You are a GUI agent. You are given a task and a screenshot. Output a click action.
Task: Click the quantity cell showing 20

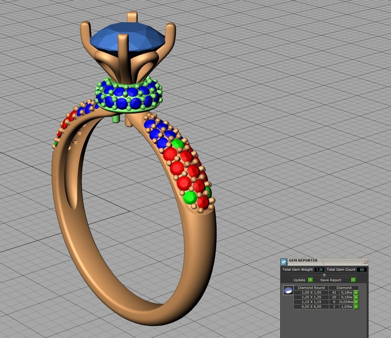pos(334,297)
